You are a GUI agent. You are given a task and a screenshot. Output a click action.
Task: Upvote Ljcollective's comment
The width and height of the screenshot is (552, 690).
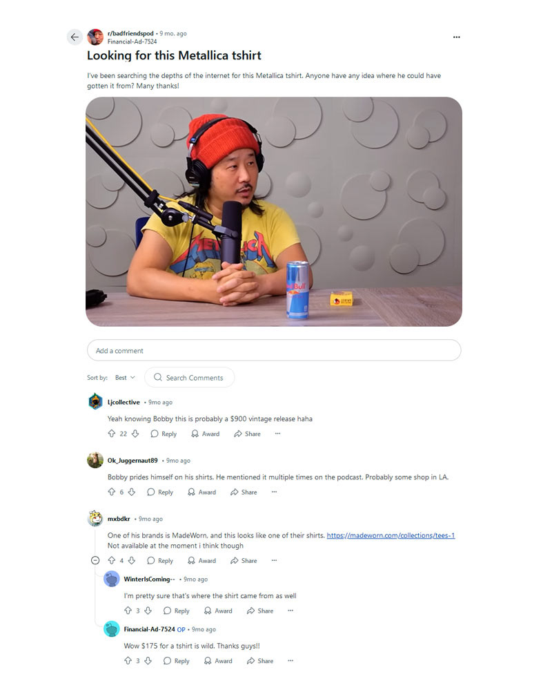tap(112, 434)
